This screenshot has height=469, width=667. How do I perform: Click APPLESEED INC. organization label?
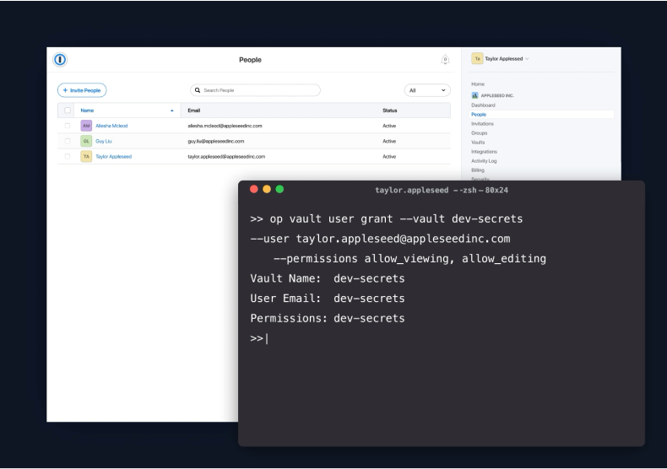coord(497,95)
